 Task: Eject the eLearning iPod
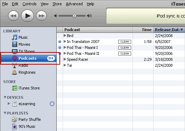(52, 104)
